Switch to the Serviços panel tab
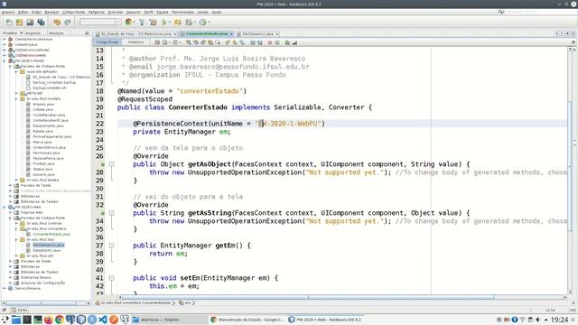The width and height of the screenshot is (578, 325). pyautogui.click(x=56, y=33)
